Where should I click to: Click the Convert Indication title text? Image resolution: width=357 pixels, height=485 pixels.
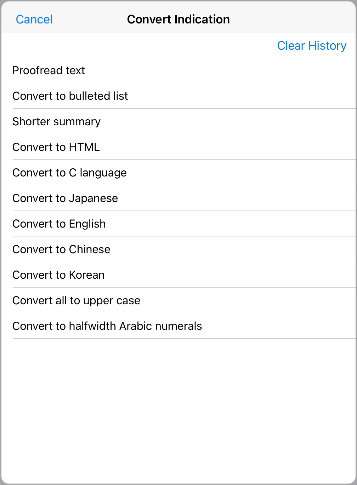(x=178, y=19)
